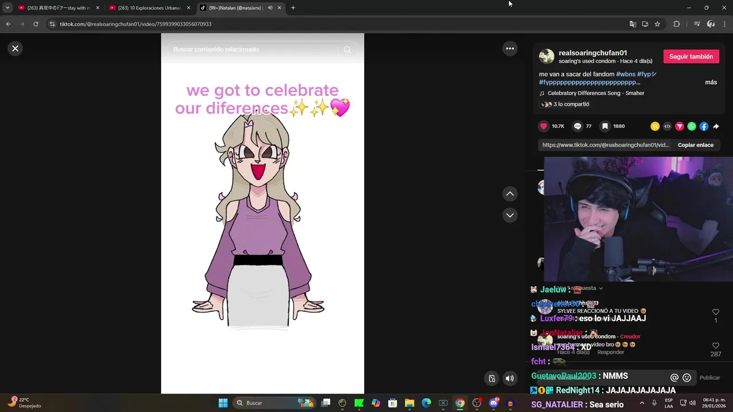Screen dimensions: 733x412
Task: Open Discord from the taskbar
Action: (x=493, y=403)
